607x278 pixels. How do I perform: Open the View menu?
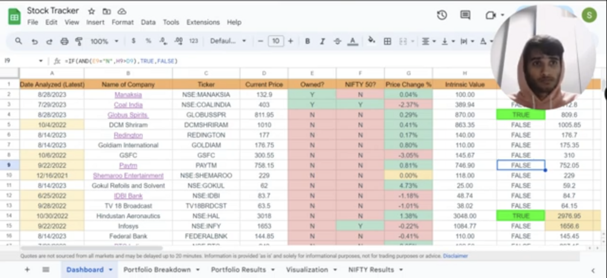72,22
